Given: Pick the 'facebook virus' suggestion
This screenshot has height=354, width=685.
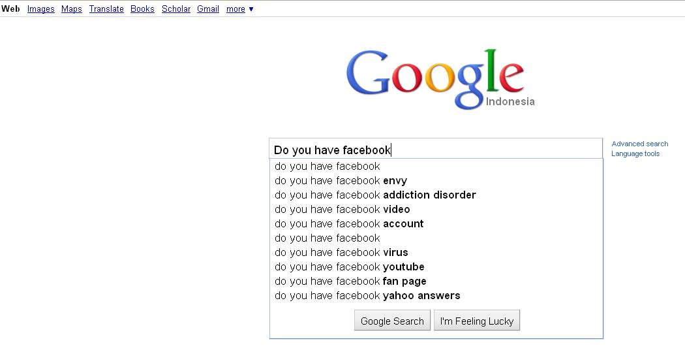Looking at the screenshot, I should [x=436, y=253].
